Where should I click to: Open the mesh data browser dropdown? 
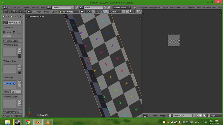click(5, 23)
